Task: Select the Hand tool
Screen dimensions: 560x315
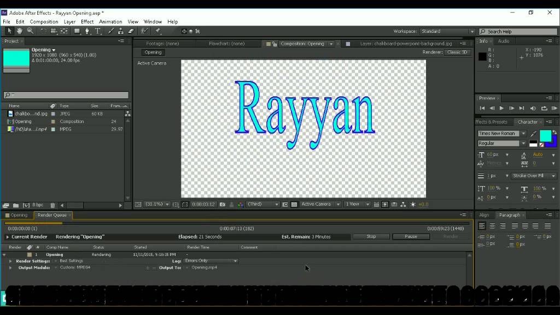Action: tap(20, 31)
